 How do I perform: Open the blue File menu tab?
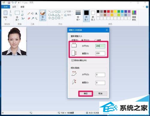(6, 7)
